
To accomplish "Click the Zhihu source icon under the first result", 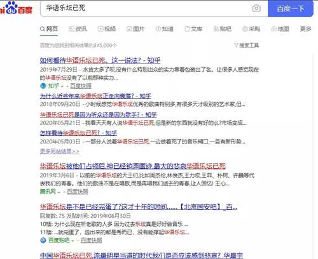I will (x=43, y=86).
